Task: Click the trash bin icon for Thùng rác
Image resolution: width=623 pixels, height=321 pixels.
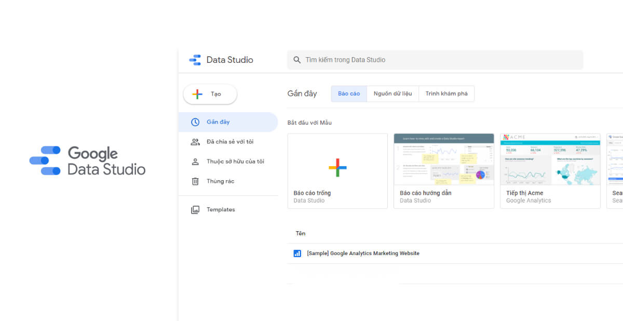Action: click(195, 181)
